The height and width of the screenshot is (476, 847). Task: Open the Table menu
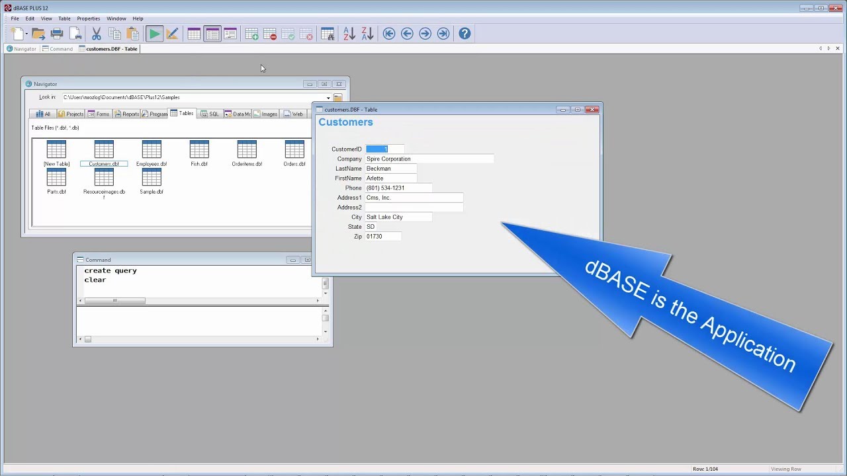[x=64, y=19]
